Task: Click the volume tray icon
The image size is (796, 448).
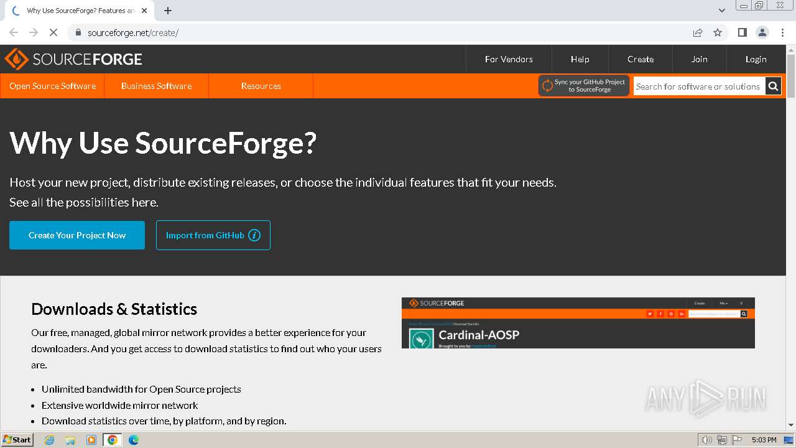Action: point(706,440)
